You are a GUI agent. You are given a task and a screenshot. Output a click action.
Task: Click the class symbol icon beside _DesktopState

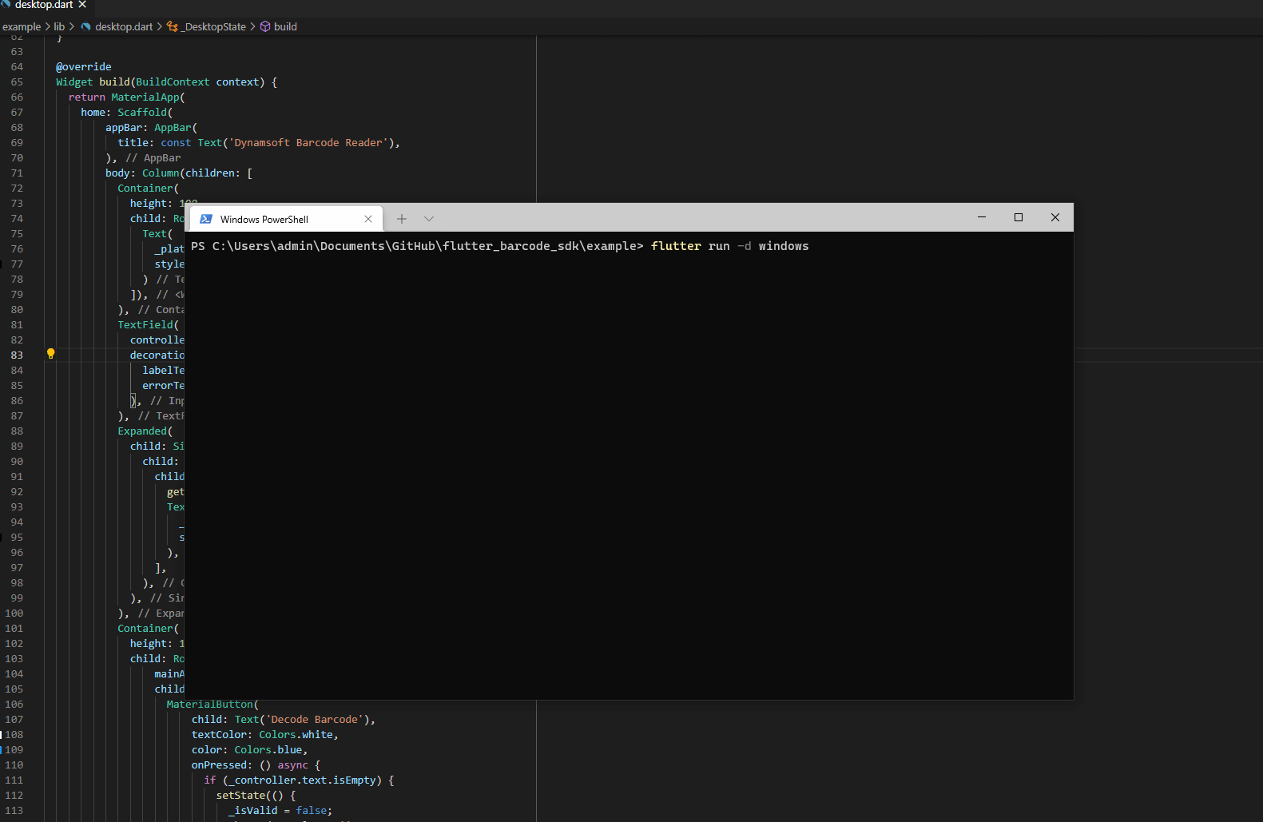(172, 26)
